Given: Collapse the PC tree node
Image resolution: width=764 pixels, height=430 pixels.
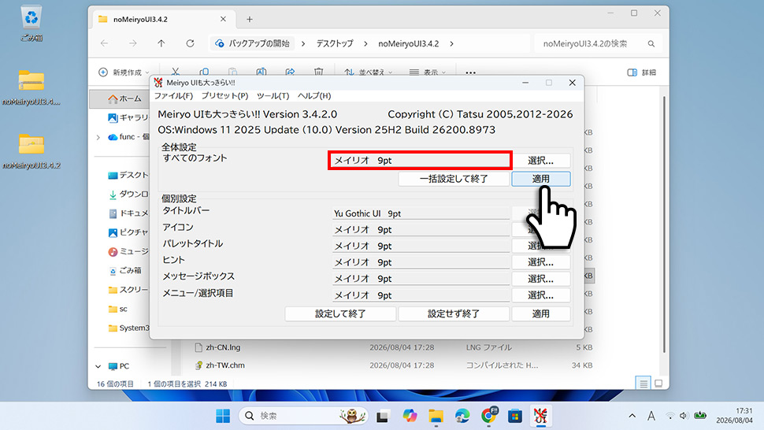Looking at the screenshot, I should click(98, 366).
